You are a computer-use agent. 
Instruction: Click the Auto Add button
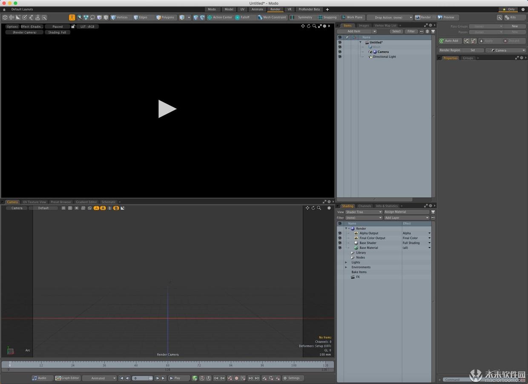tap(449, 40)
